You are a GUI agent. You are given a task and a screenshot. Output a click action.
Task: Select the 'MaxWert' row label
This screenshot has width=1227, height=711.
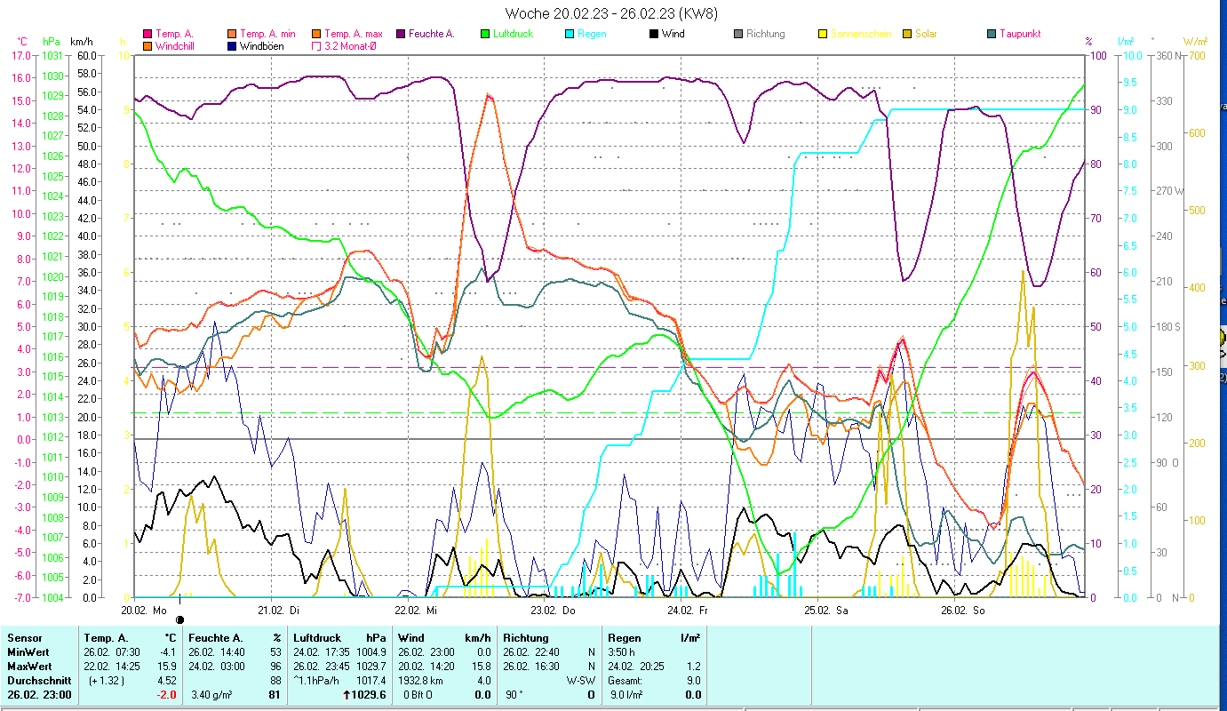29,666
